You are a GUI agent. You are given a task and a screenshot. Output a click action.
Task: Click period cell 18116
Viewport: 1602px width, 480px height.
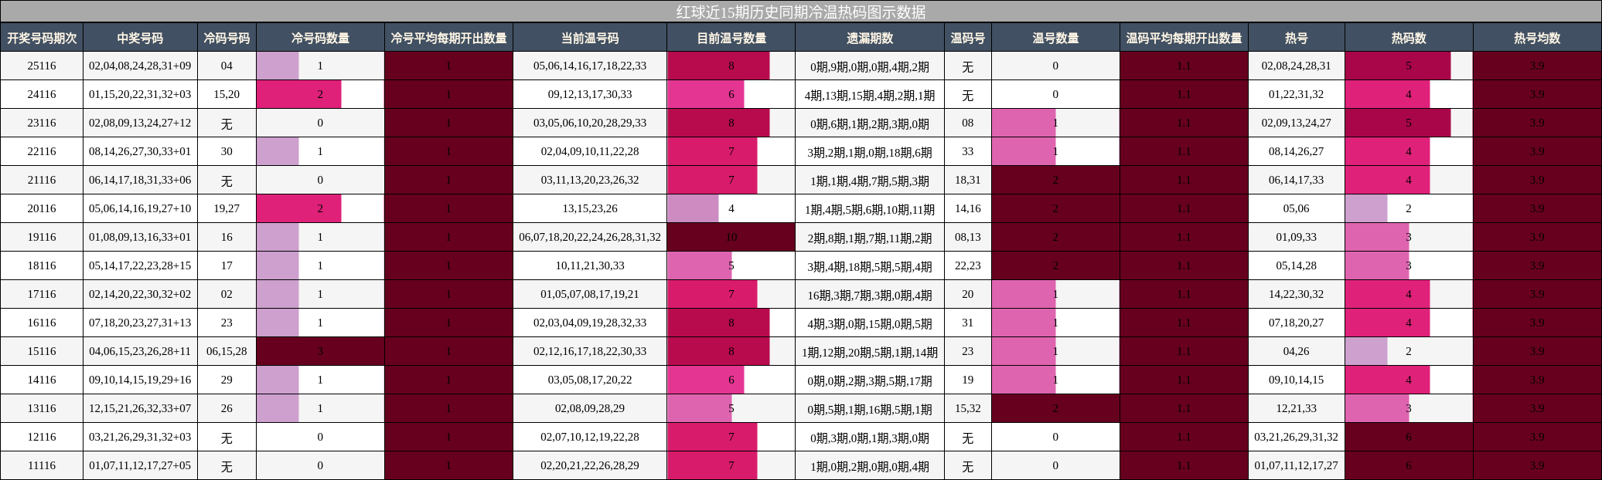click(42, 265)
